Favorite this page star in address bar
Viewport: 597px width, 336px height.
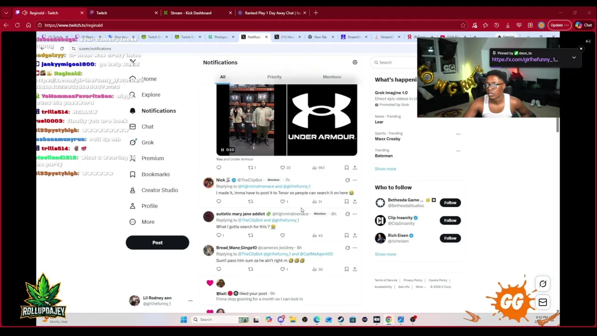click(x=463, y=25)
